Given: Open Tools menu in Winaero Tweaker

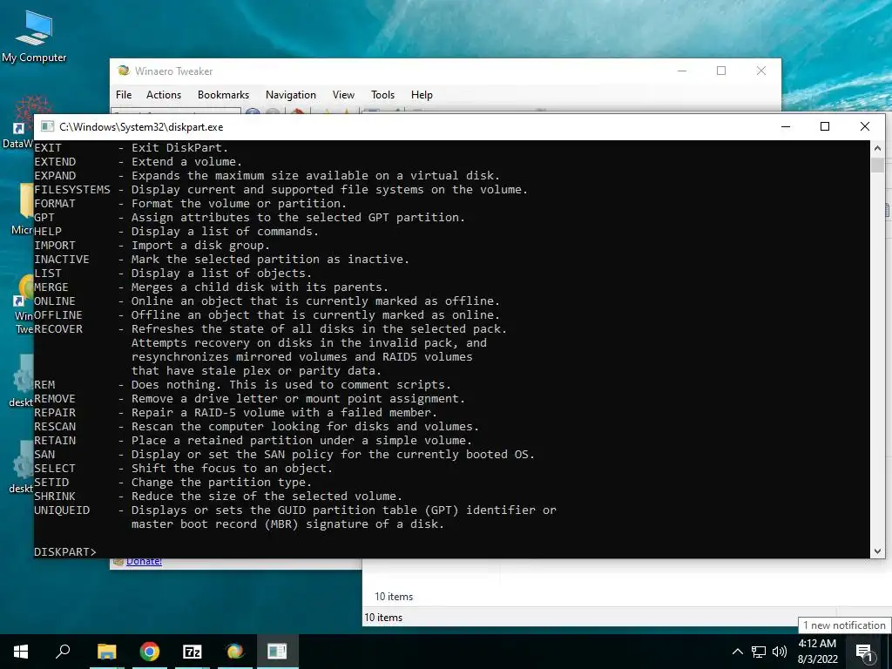Looking at the screenshot, I should click(383, 95).
